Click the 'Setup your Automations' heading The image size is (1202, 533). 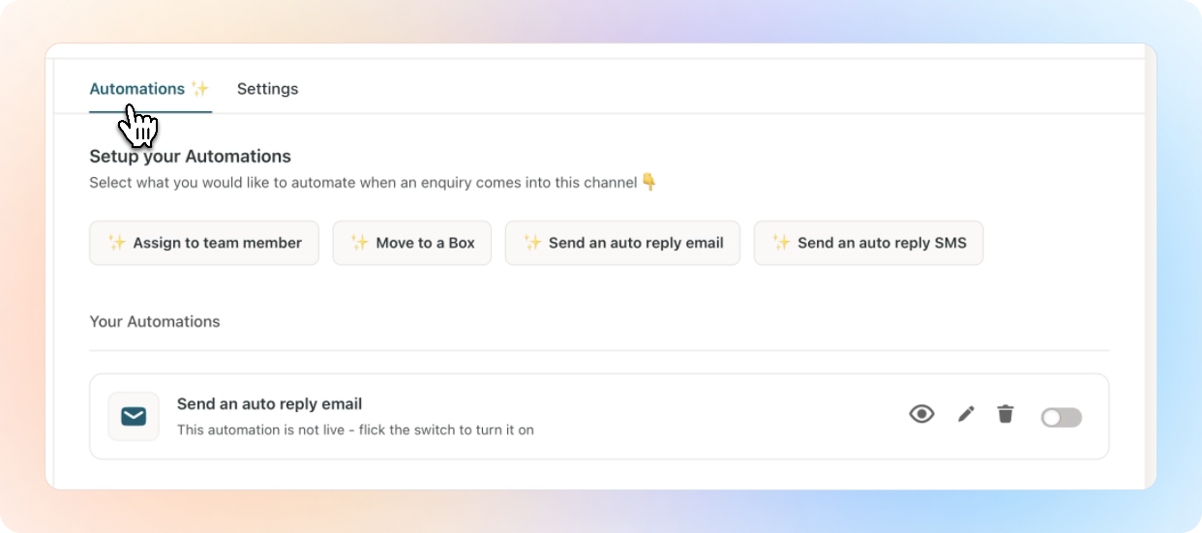click(x=191, y=156)
